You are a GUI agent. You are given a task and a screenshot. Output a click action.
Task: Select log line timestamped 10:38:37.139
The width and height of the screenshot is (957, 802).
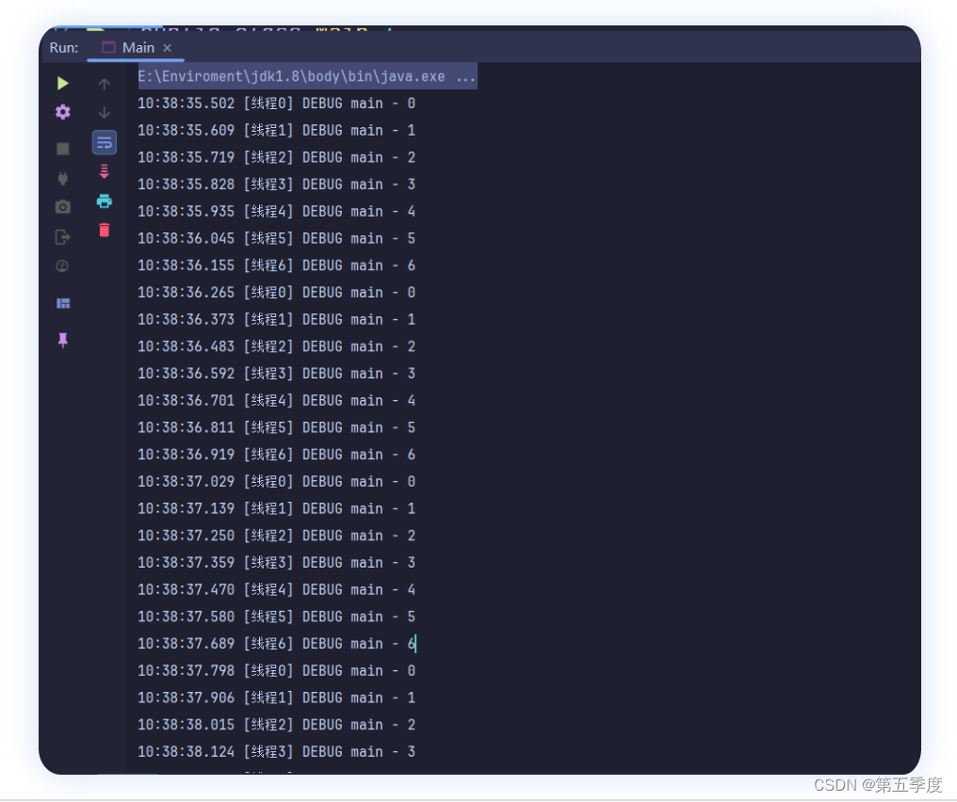tap(277, 508)
